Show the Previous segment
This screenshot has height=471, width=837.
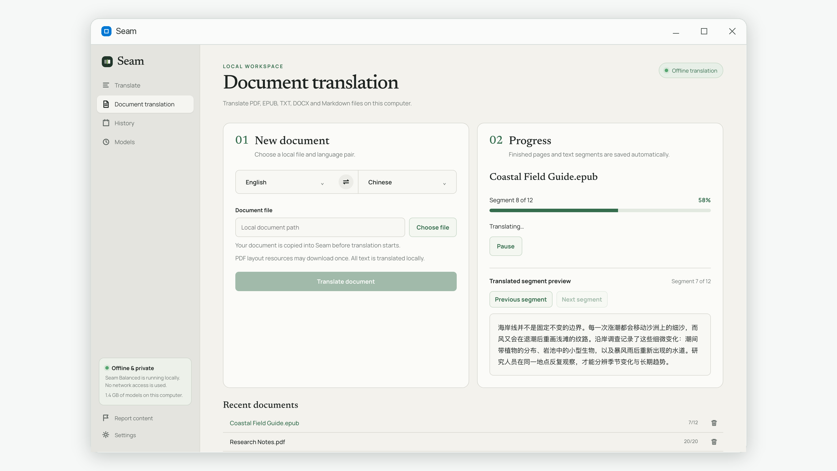click(521, 299)
